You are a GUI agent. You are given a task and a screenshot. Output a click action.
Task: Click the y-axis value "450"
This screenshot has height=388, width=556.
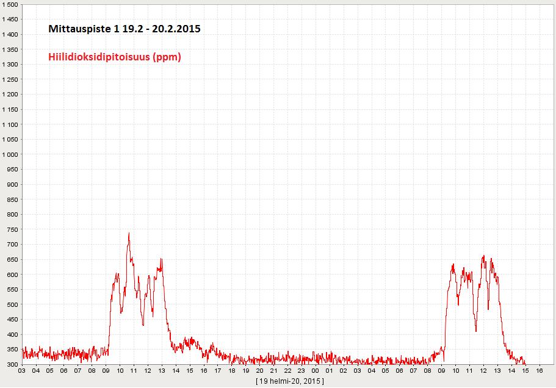pyautogui.click(x=12, y=319)
